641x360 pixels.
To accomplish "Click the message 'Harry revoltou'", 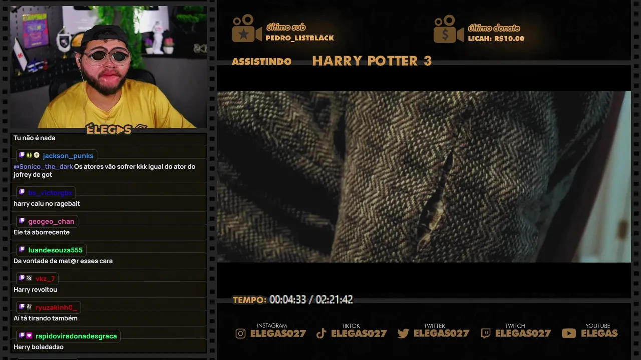I will (x=35, y=290).
